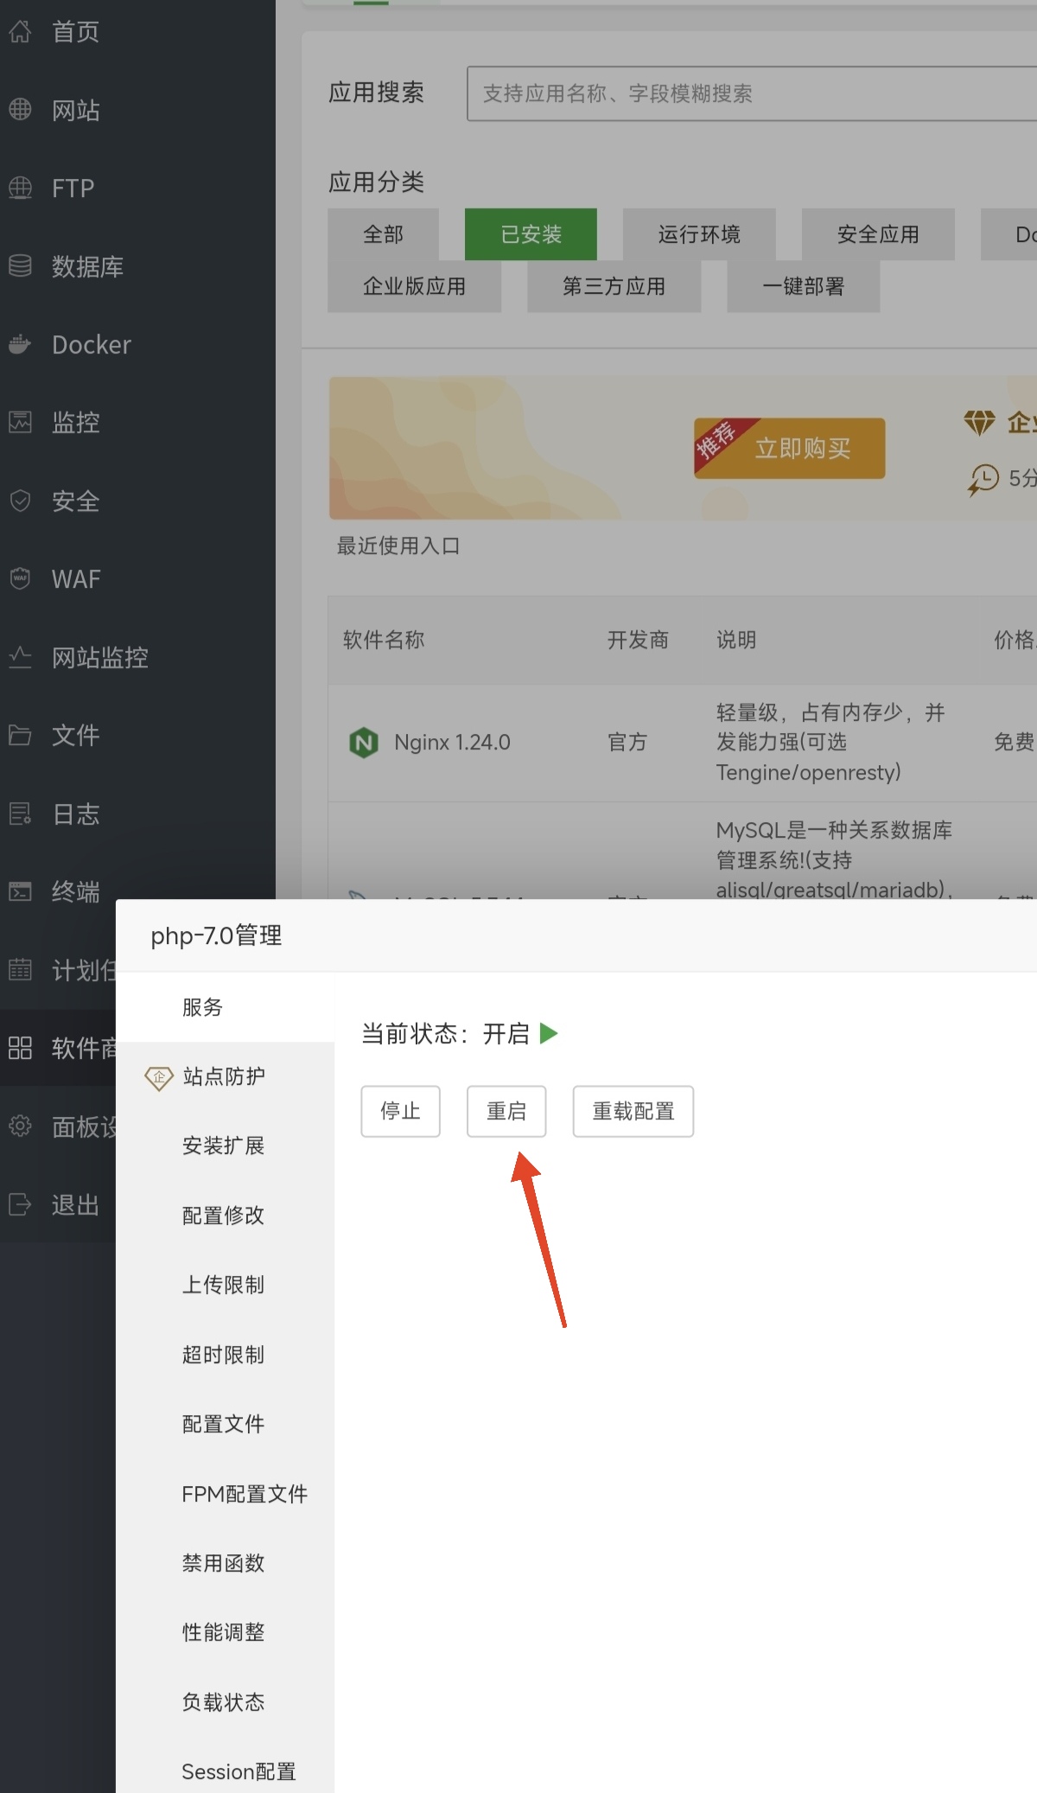Click the green Nginx logo icon
Screen dimensions: 1037x1793
pyautogui.click(x=364, y=743)
